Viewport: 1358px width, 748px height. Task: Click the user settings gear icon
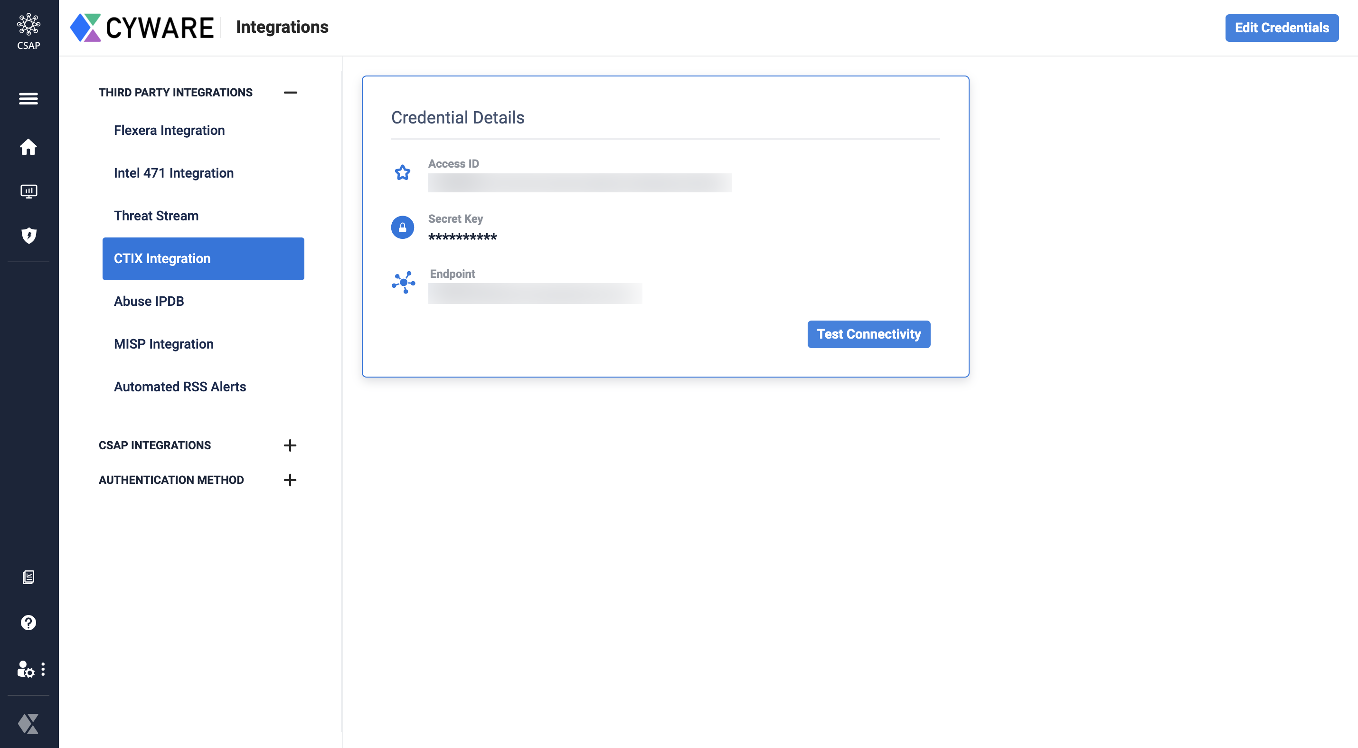click(x=25, y=670)
